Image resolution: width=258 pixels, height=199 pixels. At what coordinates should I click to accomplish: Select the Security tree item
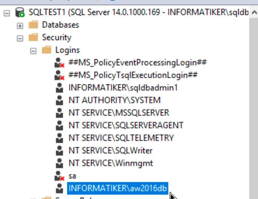(x=56, y=38)
